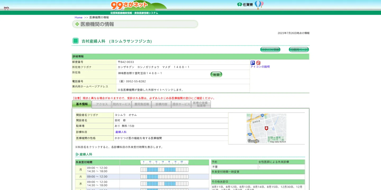Click the かかりつけ医の機能を有する医療機関 text
The image size is (381, 190).
pyautogui.click(x=138, y=138)
